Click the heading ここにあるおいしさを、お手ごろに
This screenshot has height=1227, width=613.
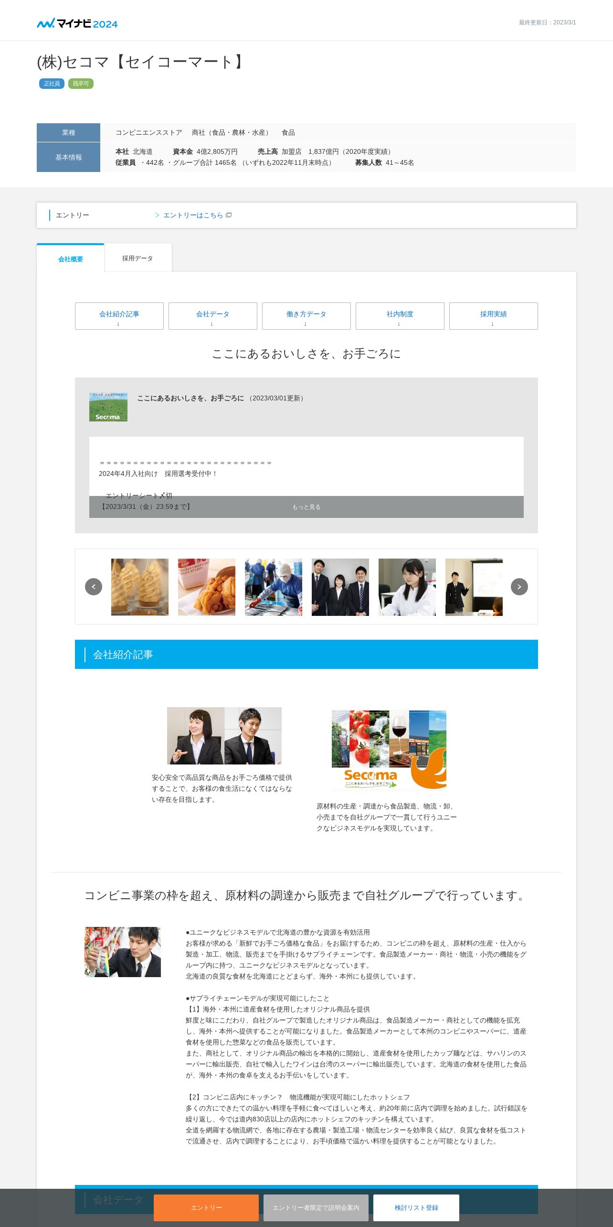[306, 354]
